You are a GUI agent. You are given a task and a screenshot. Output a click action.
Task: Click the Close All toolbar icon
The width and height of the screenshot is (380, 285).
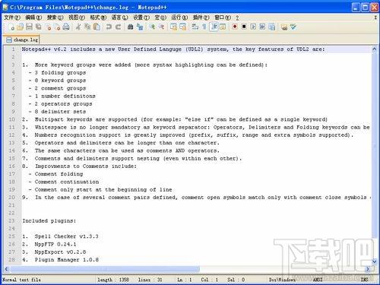click(57, 27)
